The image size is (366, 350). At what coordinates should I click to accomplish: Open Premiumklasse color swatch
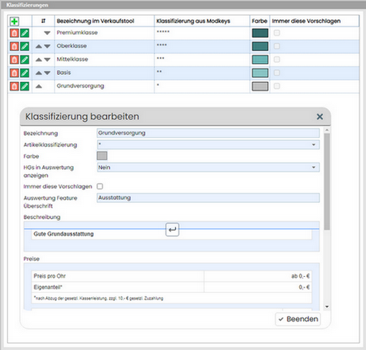pos(260,33)
